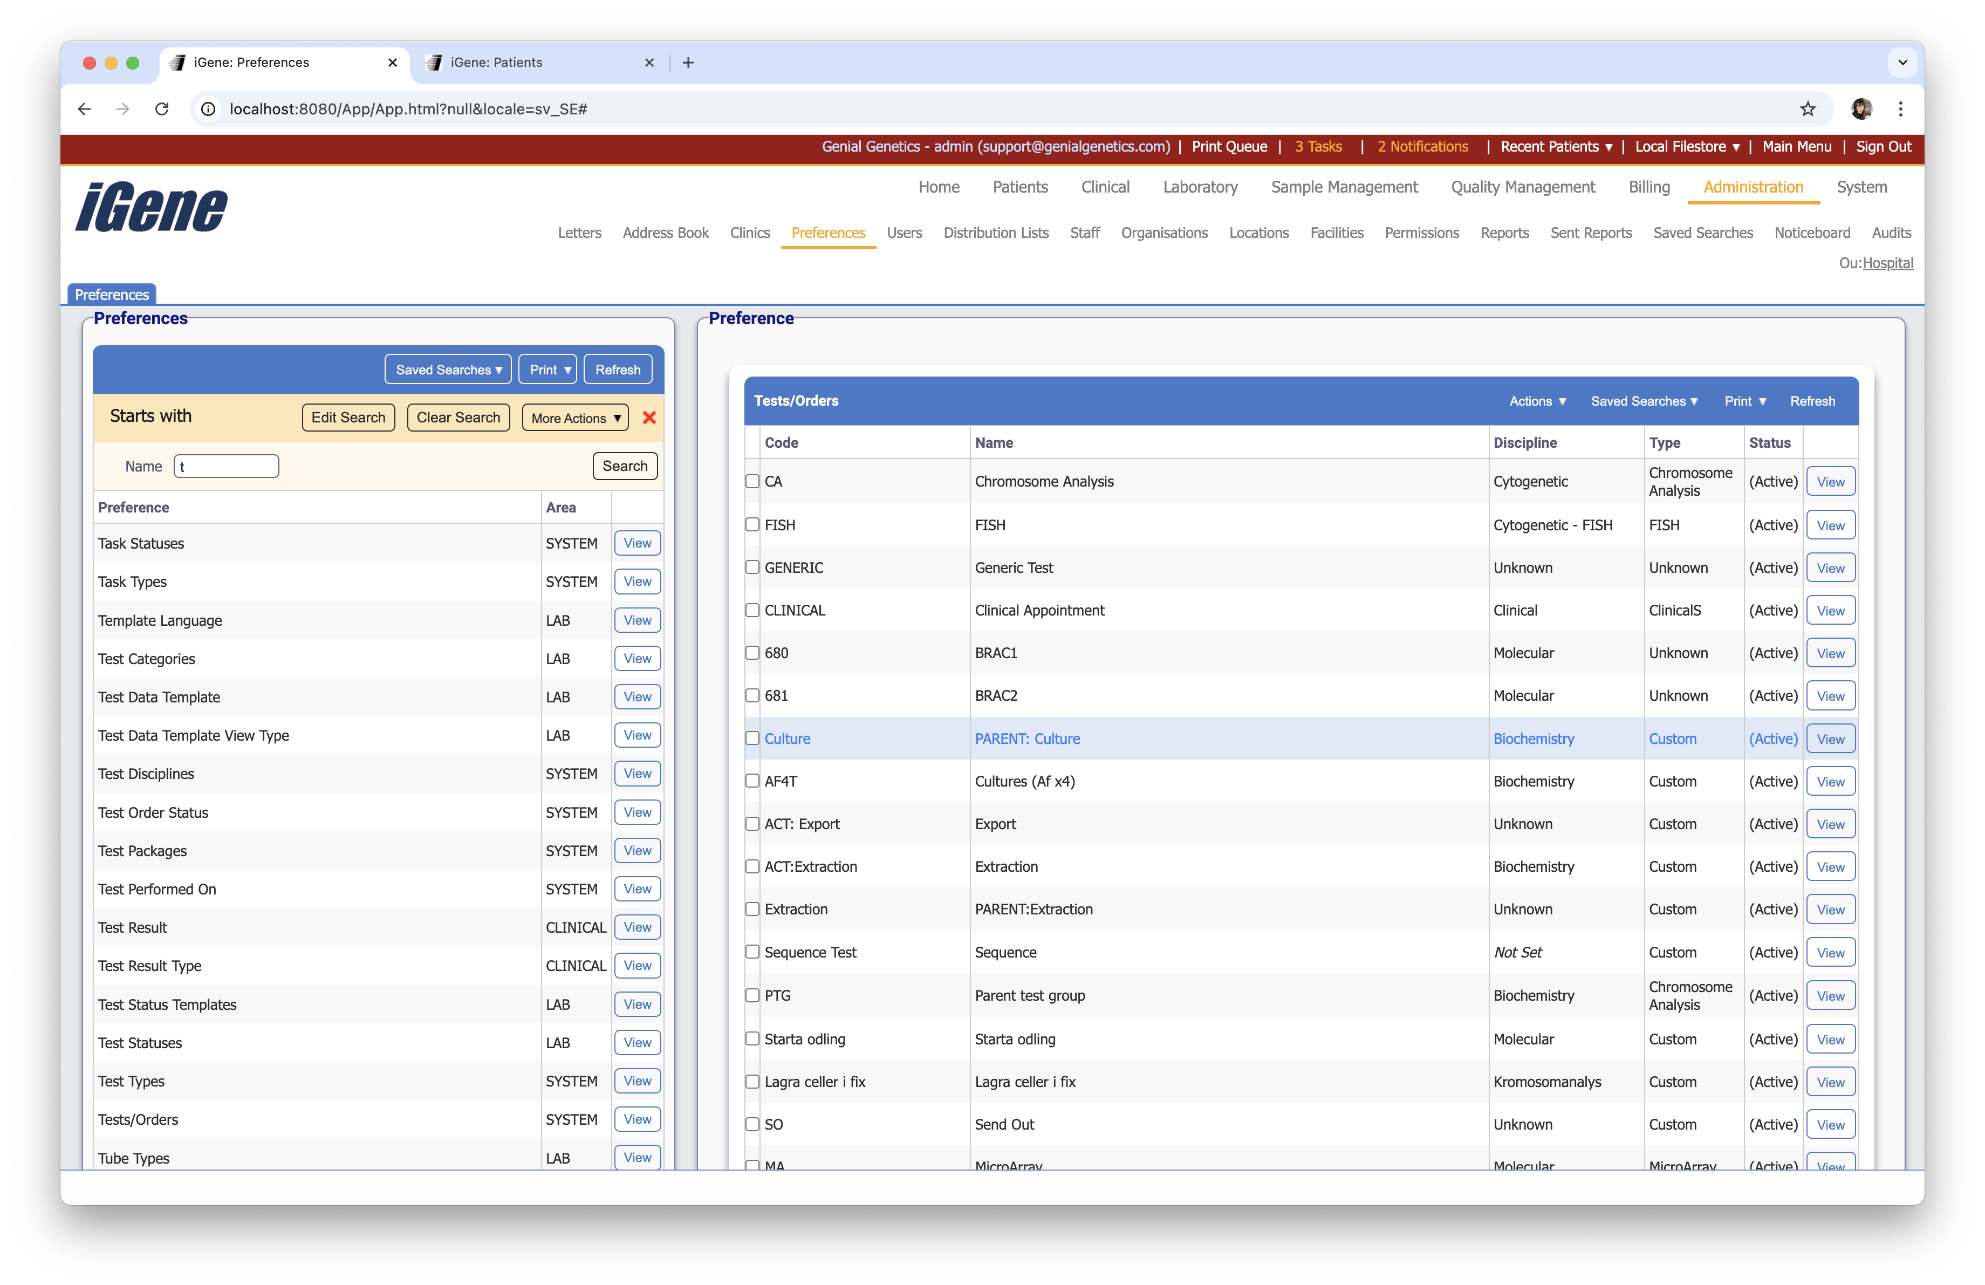Open the iGene: Patients browser tab
The image size is (1985, 1285).
496,63
